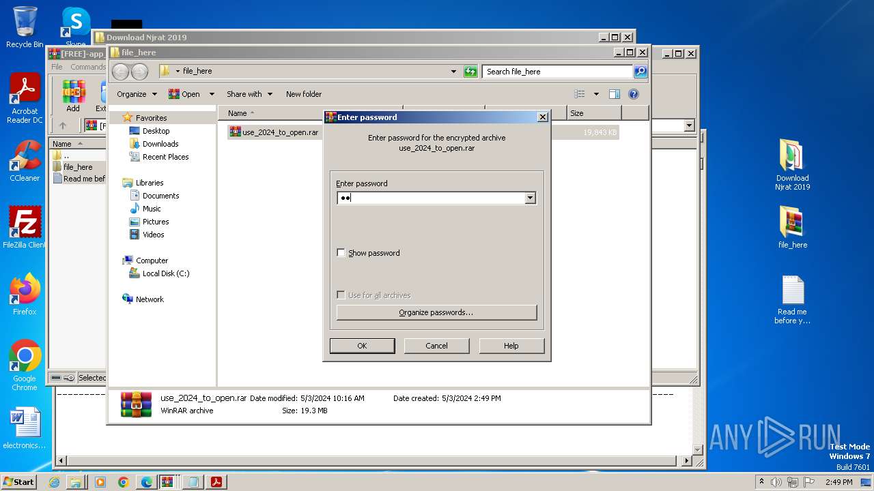This screenshot has height=491, width=874.
Task: Click the Add icon in WinRAR toolbar
Action: [x=73, y=96]
